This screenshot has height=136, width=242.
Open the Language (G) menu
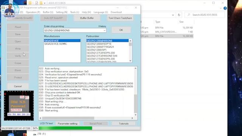(x=101, y=12)
